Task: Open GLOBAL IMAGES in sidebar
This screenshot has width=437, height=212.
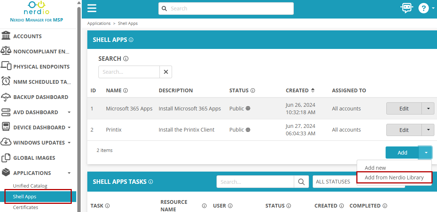Action: click(x=34, y=158)
